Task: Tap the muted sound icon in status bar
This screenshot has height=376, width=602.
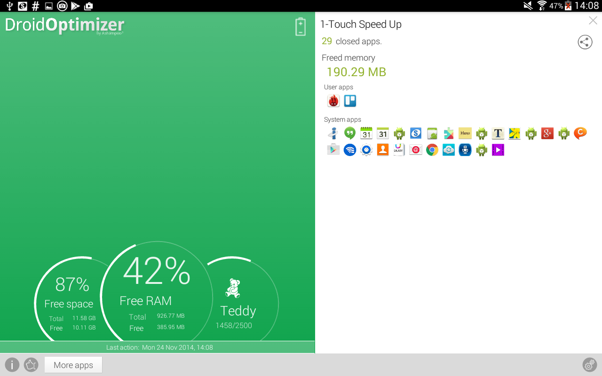Action: (528, 6)
